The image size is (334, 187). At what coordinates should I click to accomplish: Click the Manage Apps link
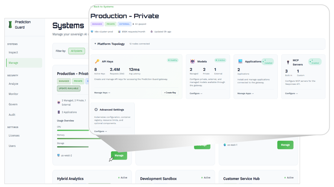tap(246, 94)
